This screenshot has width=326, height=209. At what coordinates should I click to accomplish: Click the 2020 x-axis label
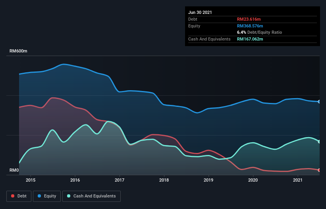tap(253, 180)
